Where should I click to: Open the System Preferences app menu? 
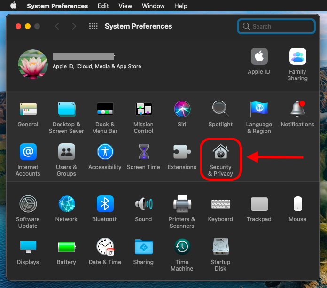[x=57, y=6]
